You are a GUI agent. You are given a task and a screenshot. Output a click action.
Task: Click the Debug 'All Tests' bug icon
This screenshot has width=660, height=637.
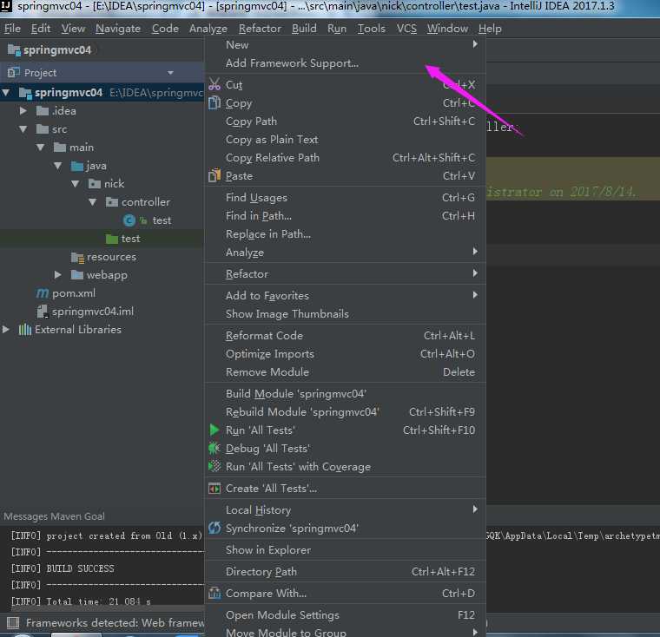214,448
